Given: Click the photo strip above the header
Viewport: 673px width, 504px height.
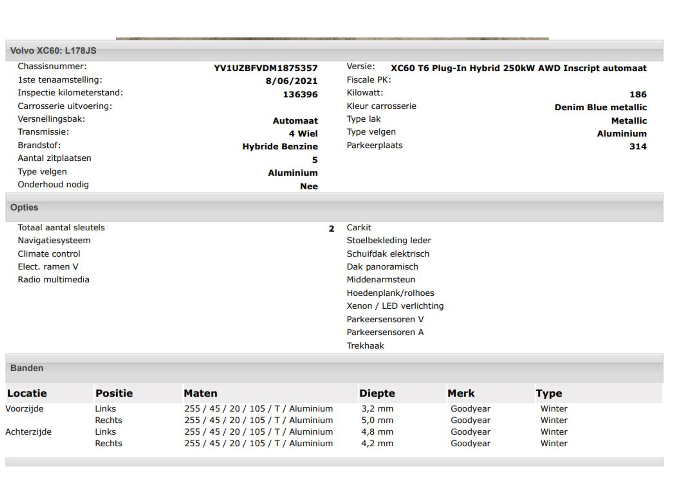Looking at the screenshot, I should (x=332, y=39).
